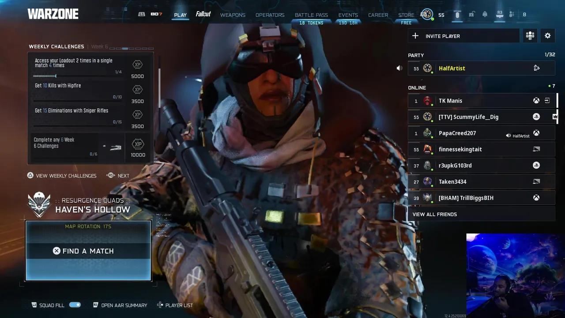
Task: Click the Free label under Store
Action: coord(406,23)
